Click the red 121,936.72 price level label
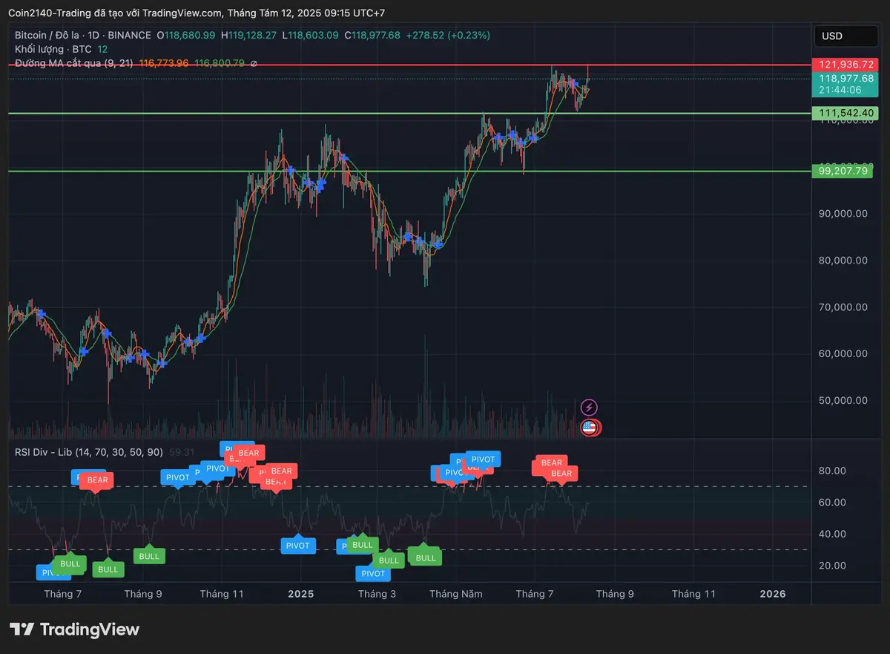This screenshot has height=654, width=890. click(x=845, y=65)
